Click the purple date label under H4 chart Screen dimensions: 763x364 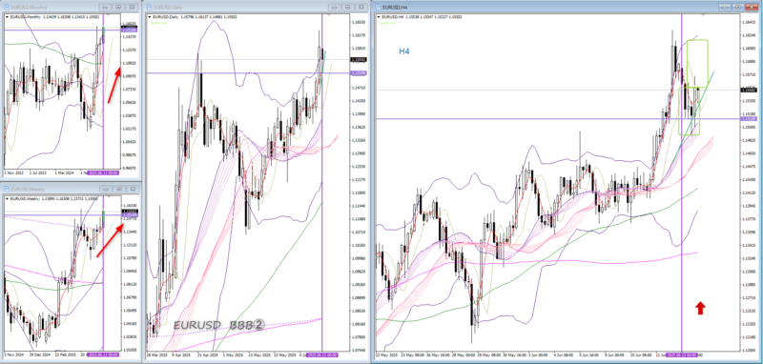click(x=681, y=354)
